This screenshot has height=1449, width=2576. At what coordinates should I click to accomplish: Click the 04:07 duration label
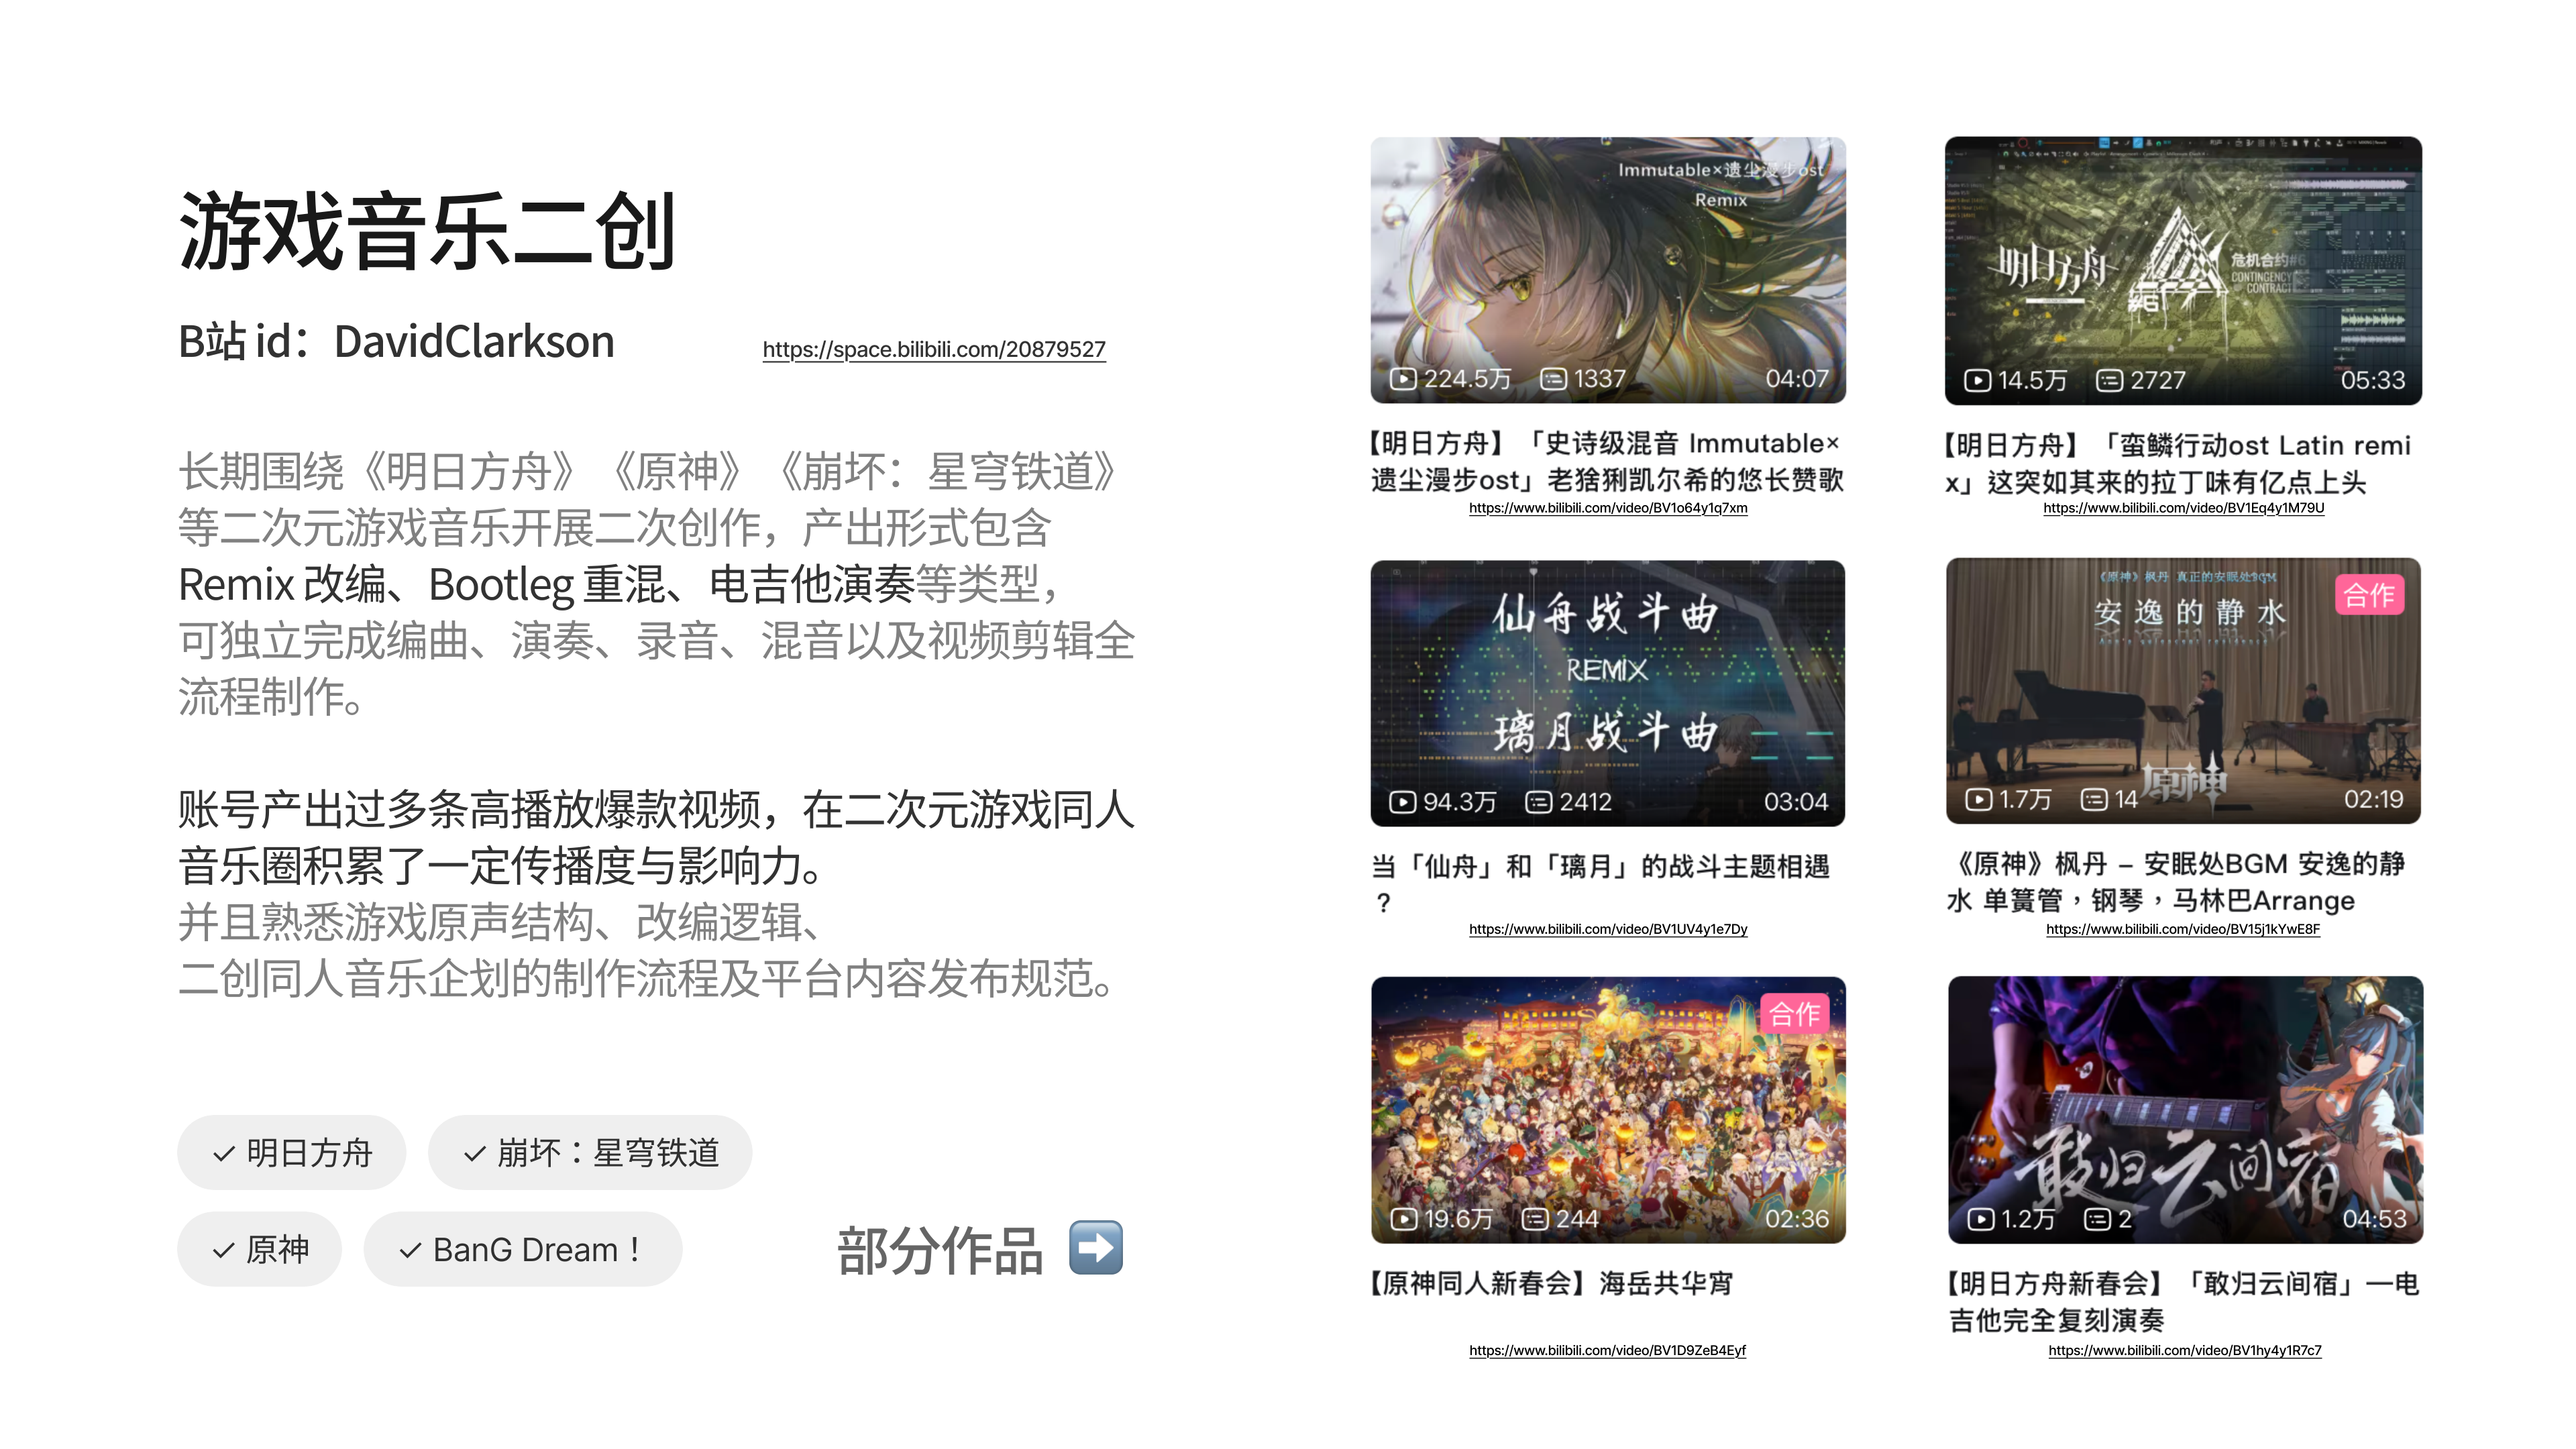pos(1797,379)
